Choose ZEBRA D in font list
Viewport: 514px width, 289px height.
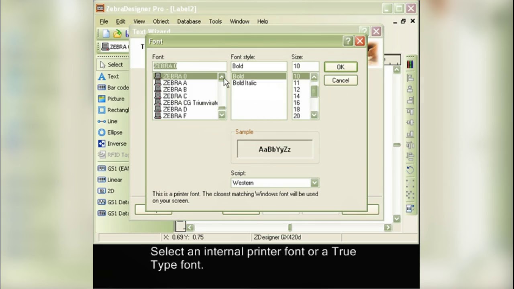tap(186, 109)
